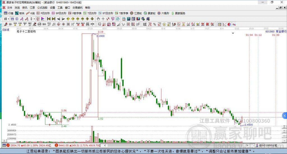
Task: Open the P数字表 tool
Action: pyautogui.click(x=75, y=13)
